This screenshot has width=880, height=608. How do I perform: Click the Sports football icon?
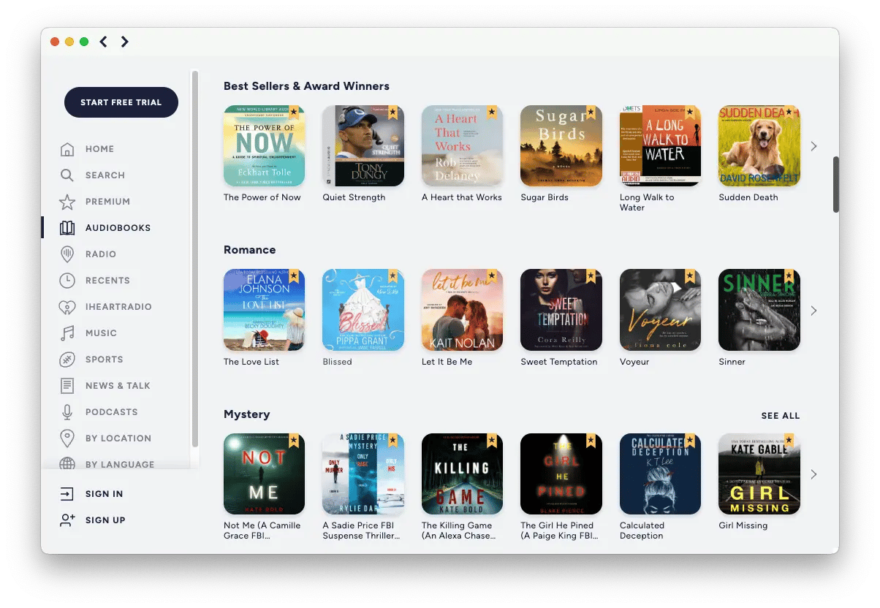pyautogui.click(x=67, y=360)
